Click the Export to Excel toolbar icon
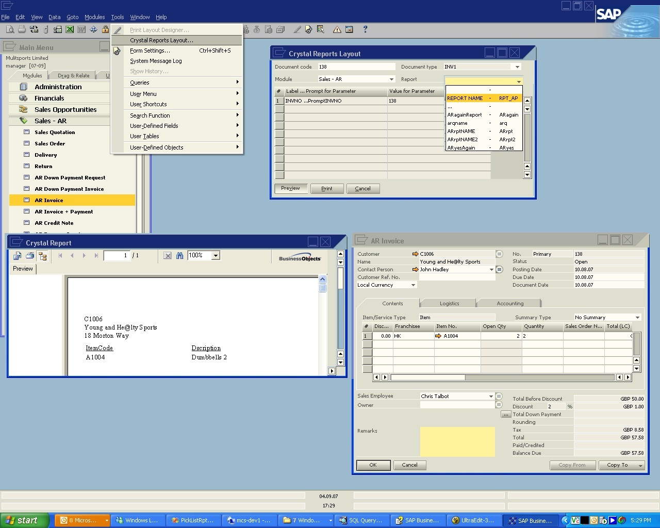 69,30
